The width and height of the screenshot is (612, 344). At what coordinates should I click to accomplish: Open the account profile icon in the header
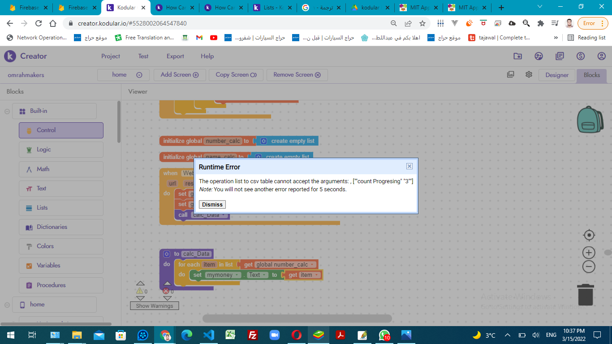tap(601, 56)
